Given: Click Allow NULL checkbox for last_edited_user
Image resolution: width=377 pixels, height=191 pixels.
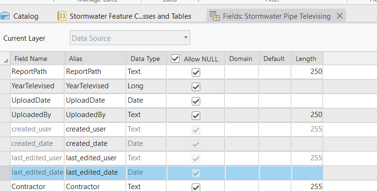Looking at the screenshot, I should point(196,158).
